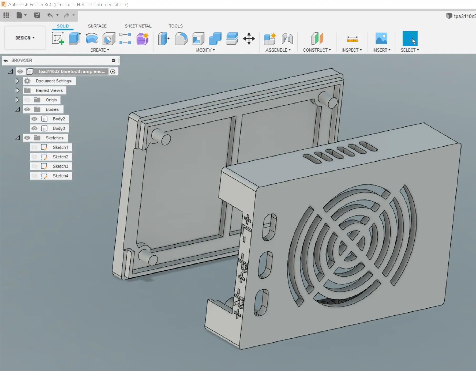Toggle visibility of the root component
Image resolution: width=476 pixels, height=371 pixels.
(x=20, y=71)
